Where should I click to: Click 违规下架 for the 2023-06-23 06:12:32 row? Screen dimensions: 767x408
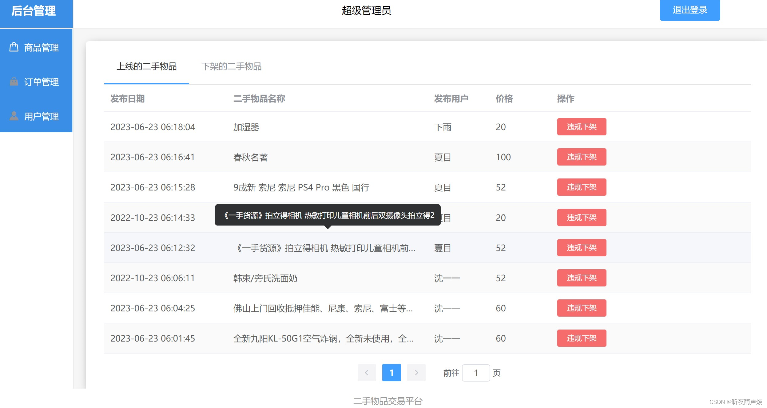[582, 248]
